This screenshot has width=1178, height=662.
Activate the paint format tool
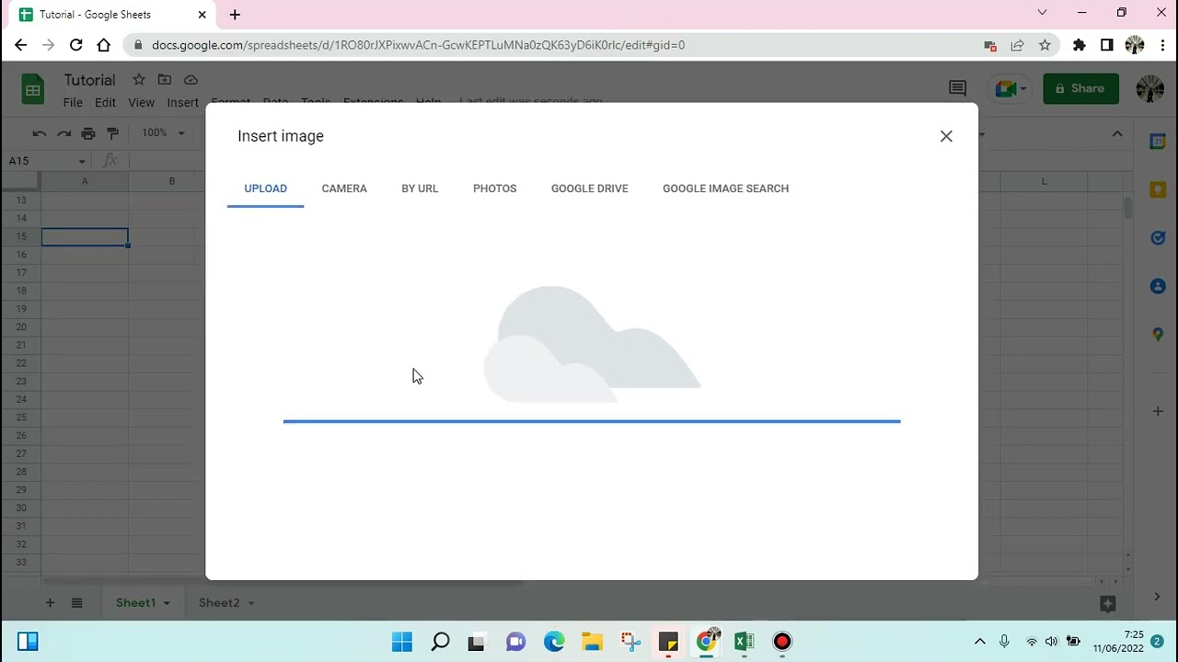[x=113, y=133]
